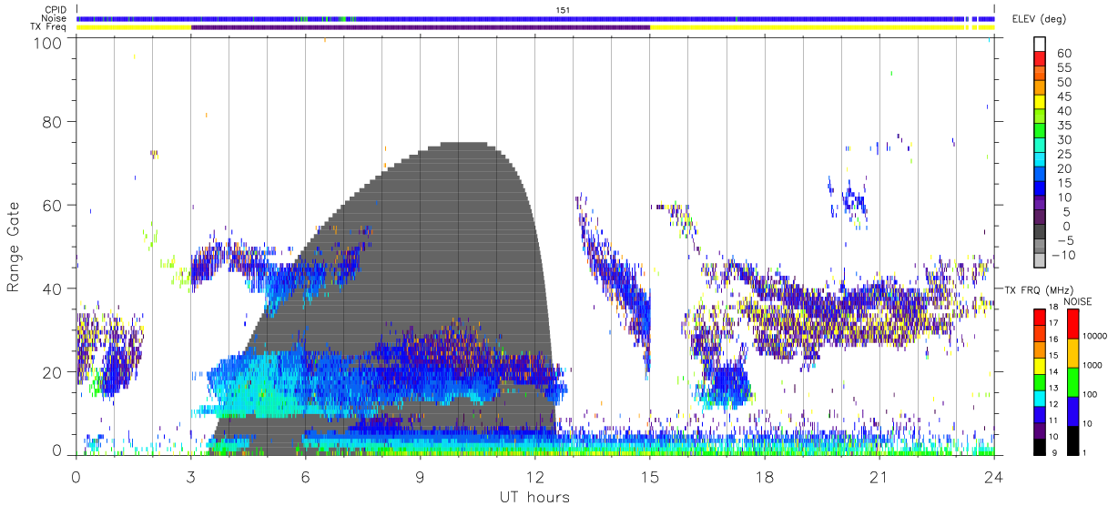Click the "10000" label on NOISE colorbar
Viewport: 1118px width, 516px height.
pos(1095,336)
